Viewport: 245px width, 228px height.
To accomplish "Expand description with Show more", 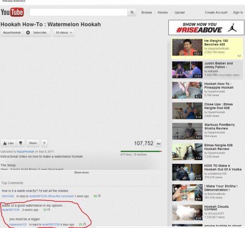I will [81, 172].
